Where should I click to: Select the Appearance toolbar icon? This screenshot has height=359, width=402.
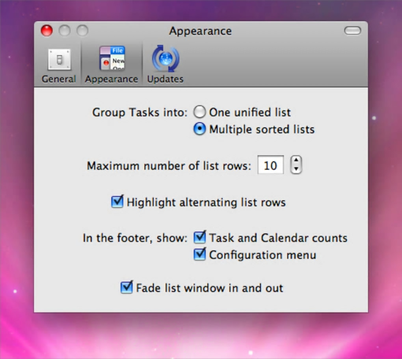tap(112, 59)
